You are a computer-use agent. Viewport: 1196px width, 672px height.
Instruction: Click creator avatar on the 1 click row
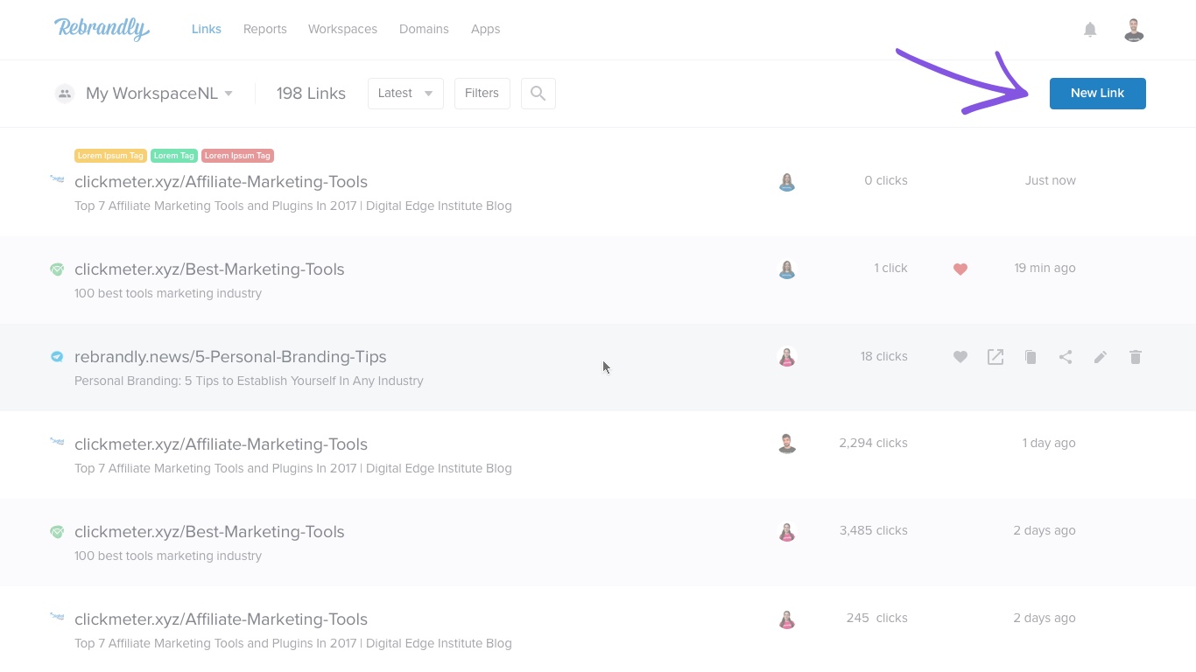coord(787,269)
